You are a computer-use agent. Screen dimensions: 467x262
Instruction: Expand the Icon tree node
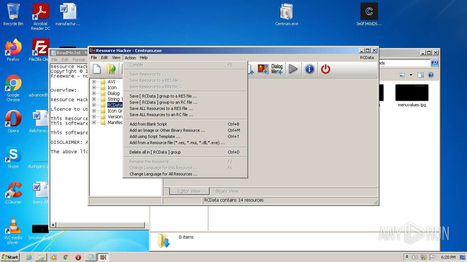[x=94, y=88]
